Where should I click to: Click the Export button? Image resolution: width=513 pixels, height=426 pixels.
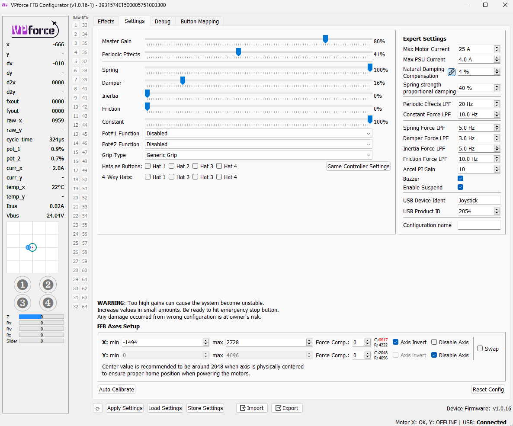coord(287,408)
